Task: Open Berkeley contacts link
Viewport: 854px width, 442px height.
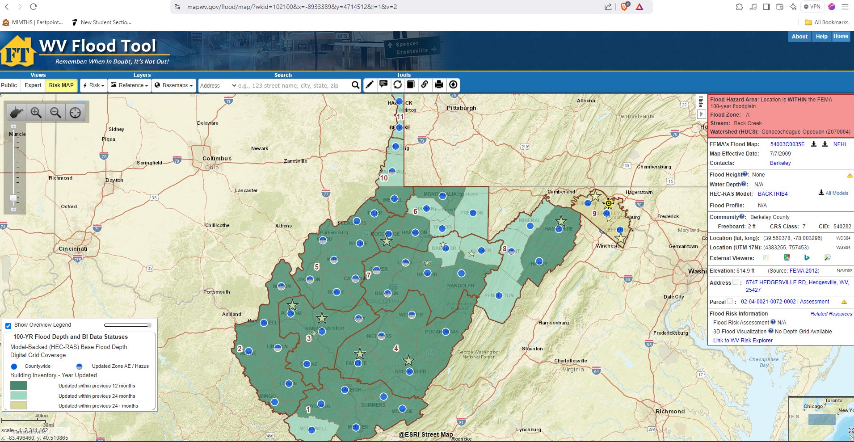Action: (x=780, y=163)
